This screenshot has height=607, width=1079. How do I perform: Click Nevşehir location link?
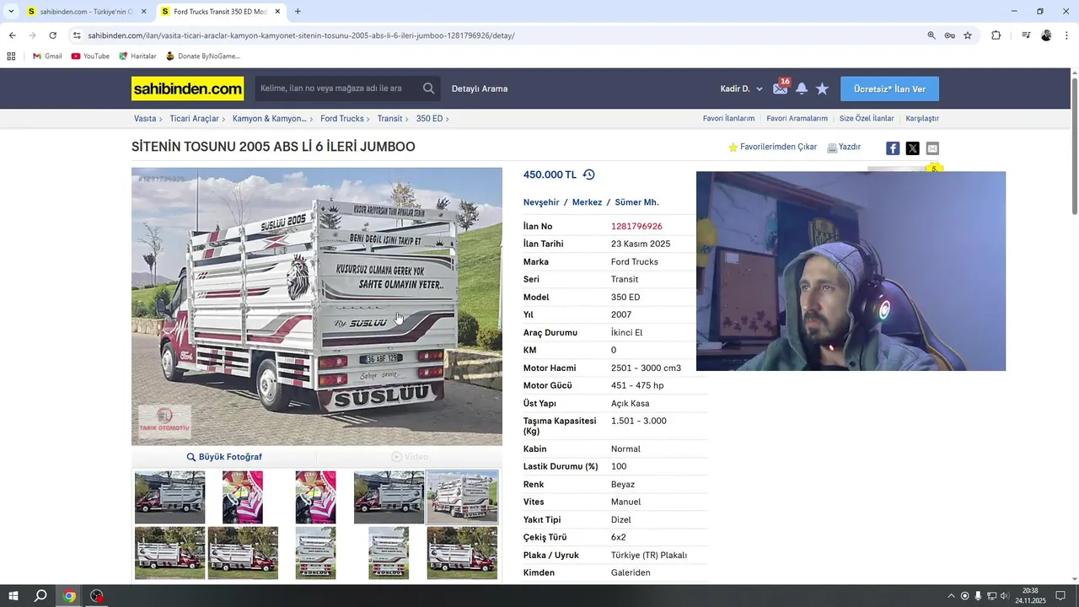point(541,202)
